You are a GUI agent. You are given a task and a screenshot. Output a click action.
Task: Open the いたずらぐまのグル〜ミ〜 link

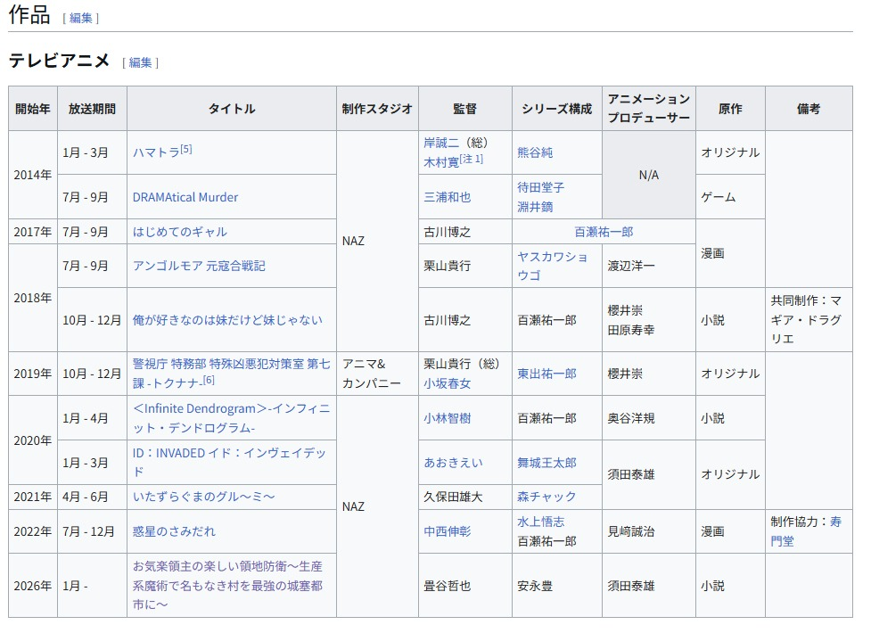[x=203, y=497]
